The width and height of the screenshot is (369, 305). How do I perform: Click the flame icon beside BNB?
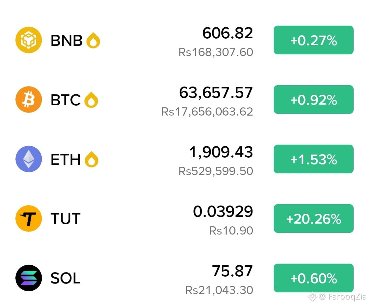pyautogui.click(x=93, y=40)
